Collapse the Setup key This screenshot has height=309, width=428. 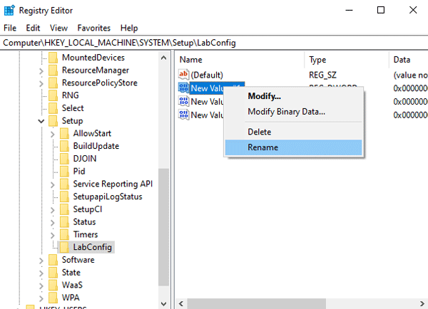point(41,121)
